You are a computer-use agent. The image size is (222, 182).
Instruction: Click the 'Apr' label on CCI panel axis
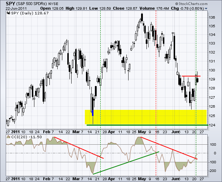click(111, 179)
